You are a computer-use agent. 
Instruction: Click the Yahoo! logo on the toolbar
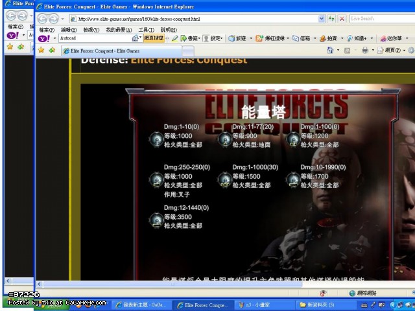click(x=44, y=39)
